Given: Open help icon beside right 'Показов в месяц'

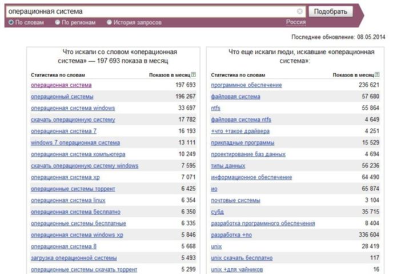Looking at the screenshot, I should point(377,74).
